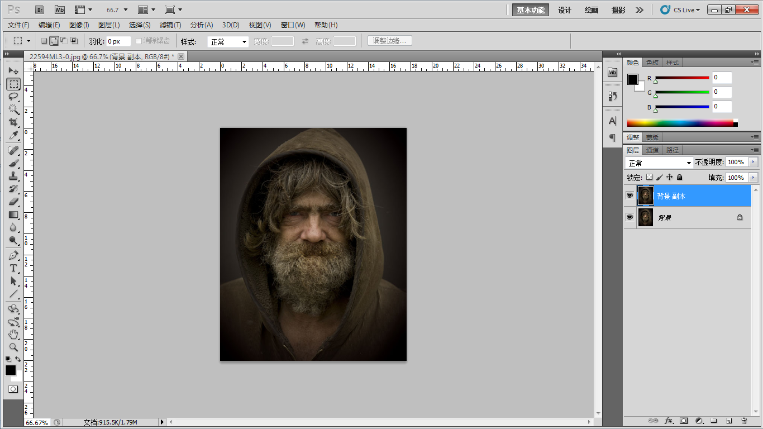Toggle lock position icon
Screen dimensions: 763x429
point(670,177)
